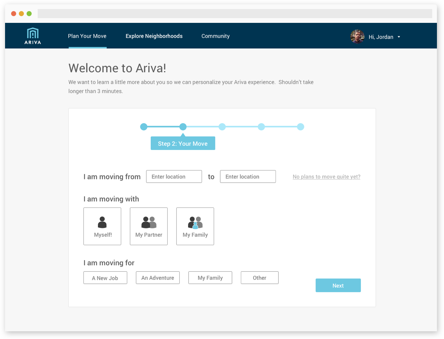Choose "A New Job" as moving reason
The height and width of the screenshot is (339, 444).
point(105,277)
